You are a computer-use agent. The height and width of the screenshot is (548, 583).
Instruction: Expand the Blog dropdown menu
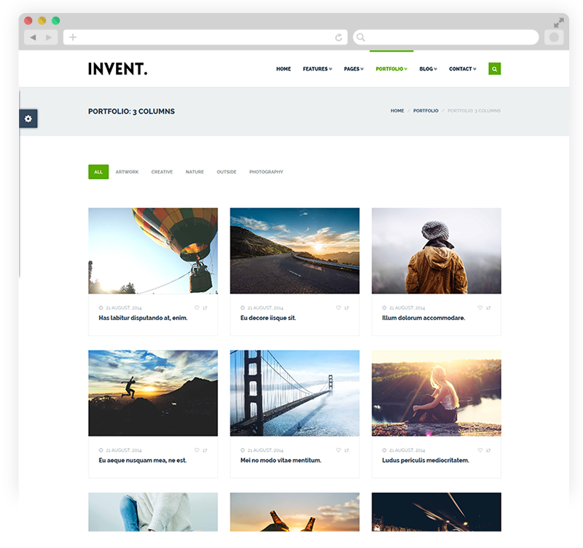point(428,69)
